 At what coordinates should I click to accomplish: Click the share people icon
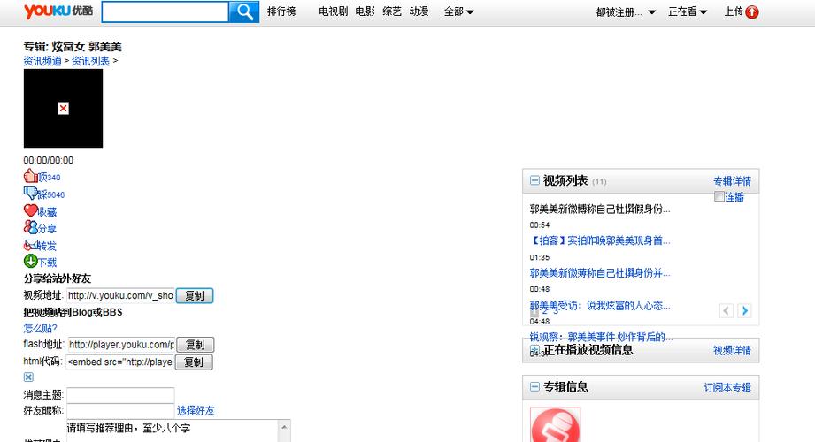coord(31,227)
